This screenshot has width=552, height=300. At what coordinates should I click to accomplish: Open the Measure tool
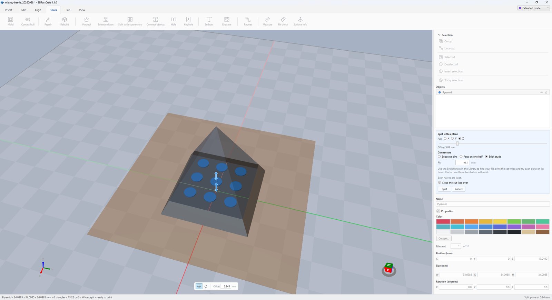tap(267, 21)
